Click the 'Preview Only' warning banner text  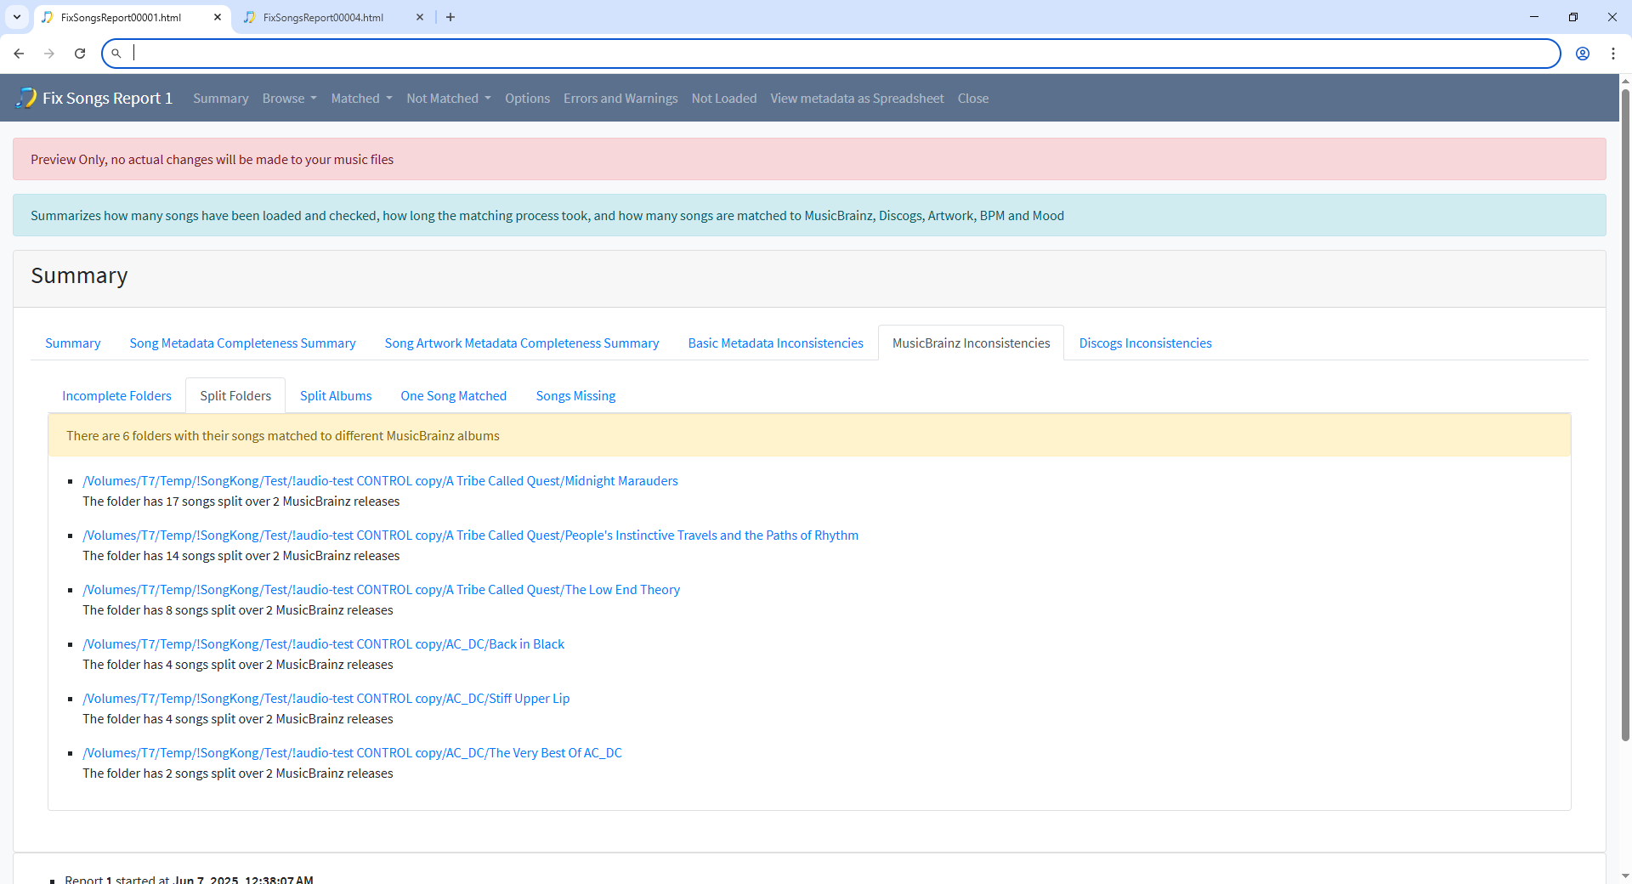click(x=212, y=160)
